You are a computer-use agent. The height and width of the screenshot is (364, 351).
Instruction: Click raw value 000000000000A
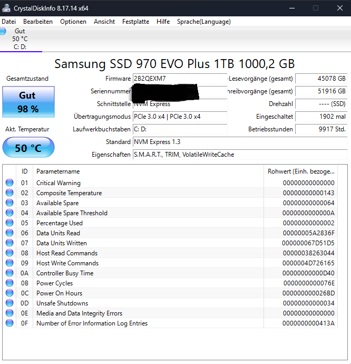click(308, 213)
